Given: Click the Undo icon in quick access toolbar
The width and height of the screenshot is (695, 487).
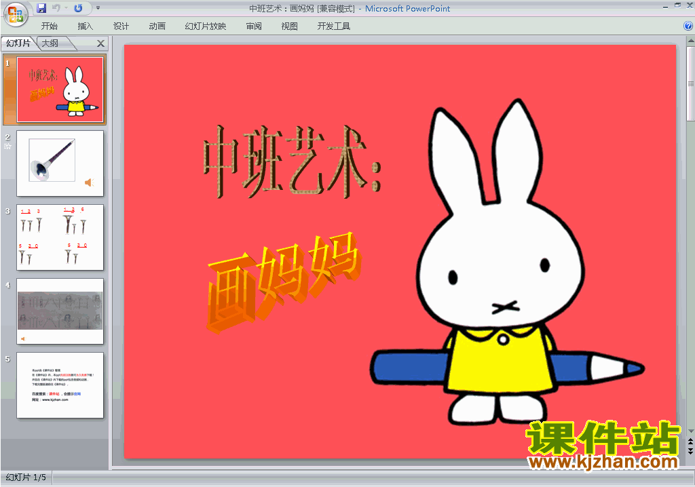Looking at the screenshot, I should point(56,8).
